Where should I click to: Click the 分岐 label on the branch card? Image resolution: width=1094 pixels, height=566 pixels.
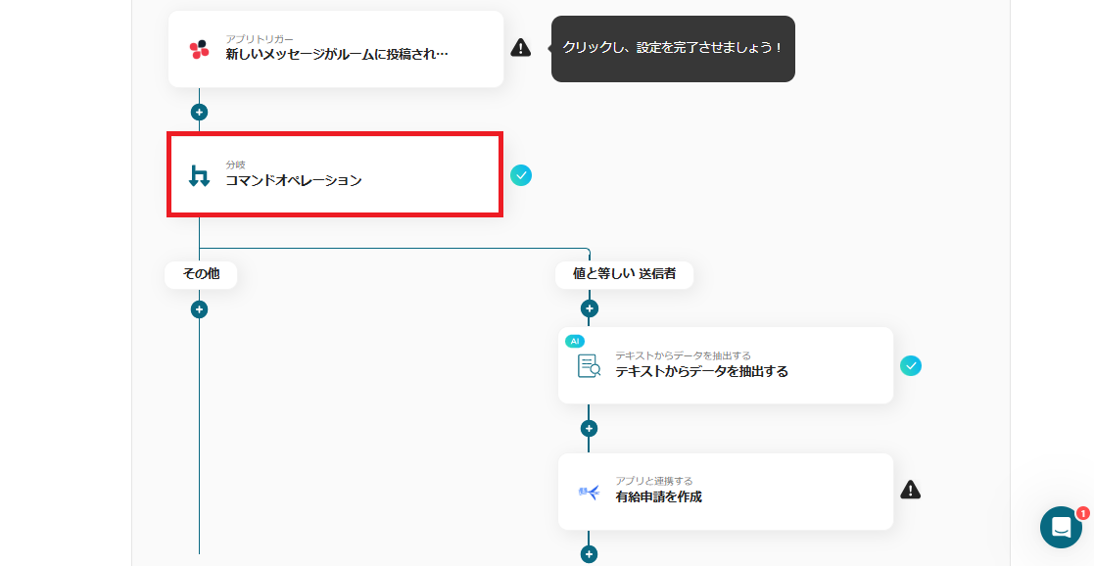pyautogui.click(x=235, y=165)
